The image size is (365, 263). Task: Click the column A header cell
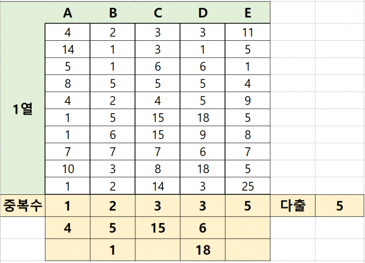68,13
